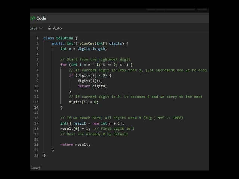
Task: Click 'result[0] = 1;' statement
Action: point(75,129)
